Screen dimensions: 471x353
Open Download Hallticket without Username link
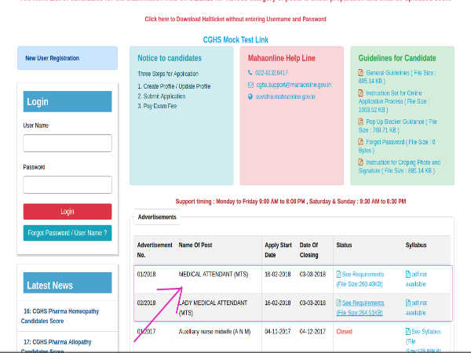[x=235, y=19]
